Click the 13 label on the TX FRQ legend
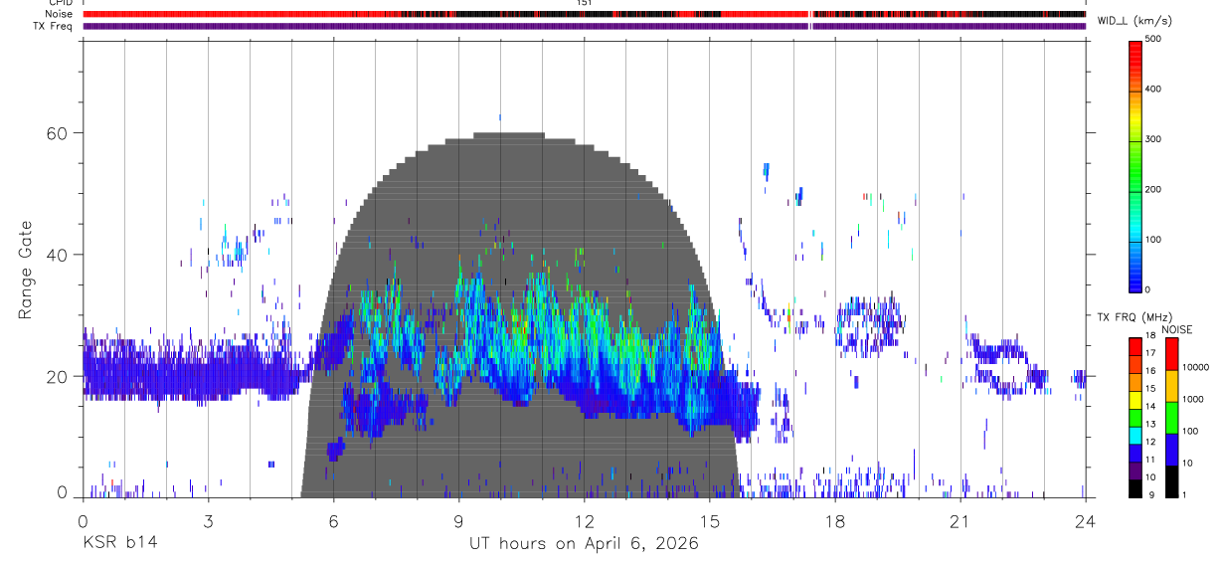Image resolution: width=1221 pixels, height=564 pixels. pyautogui.click(x=1149, y=424)
